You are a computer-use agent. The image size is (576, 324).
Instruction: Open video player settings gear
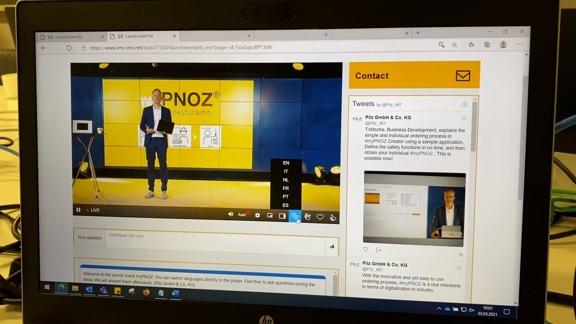click(x=257, y=215)
